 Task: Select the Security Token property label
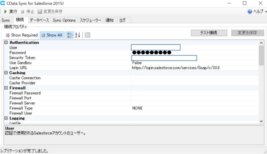point(22,58)
